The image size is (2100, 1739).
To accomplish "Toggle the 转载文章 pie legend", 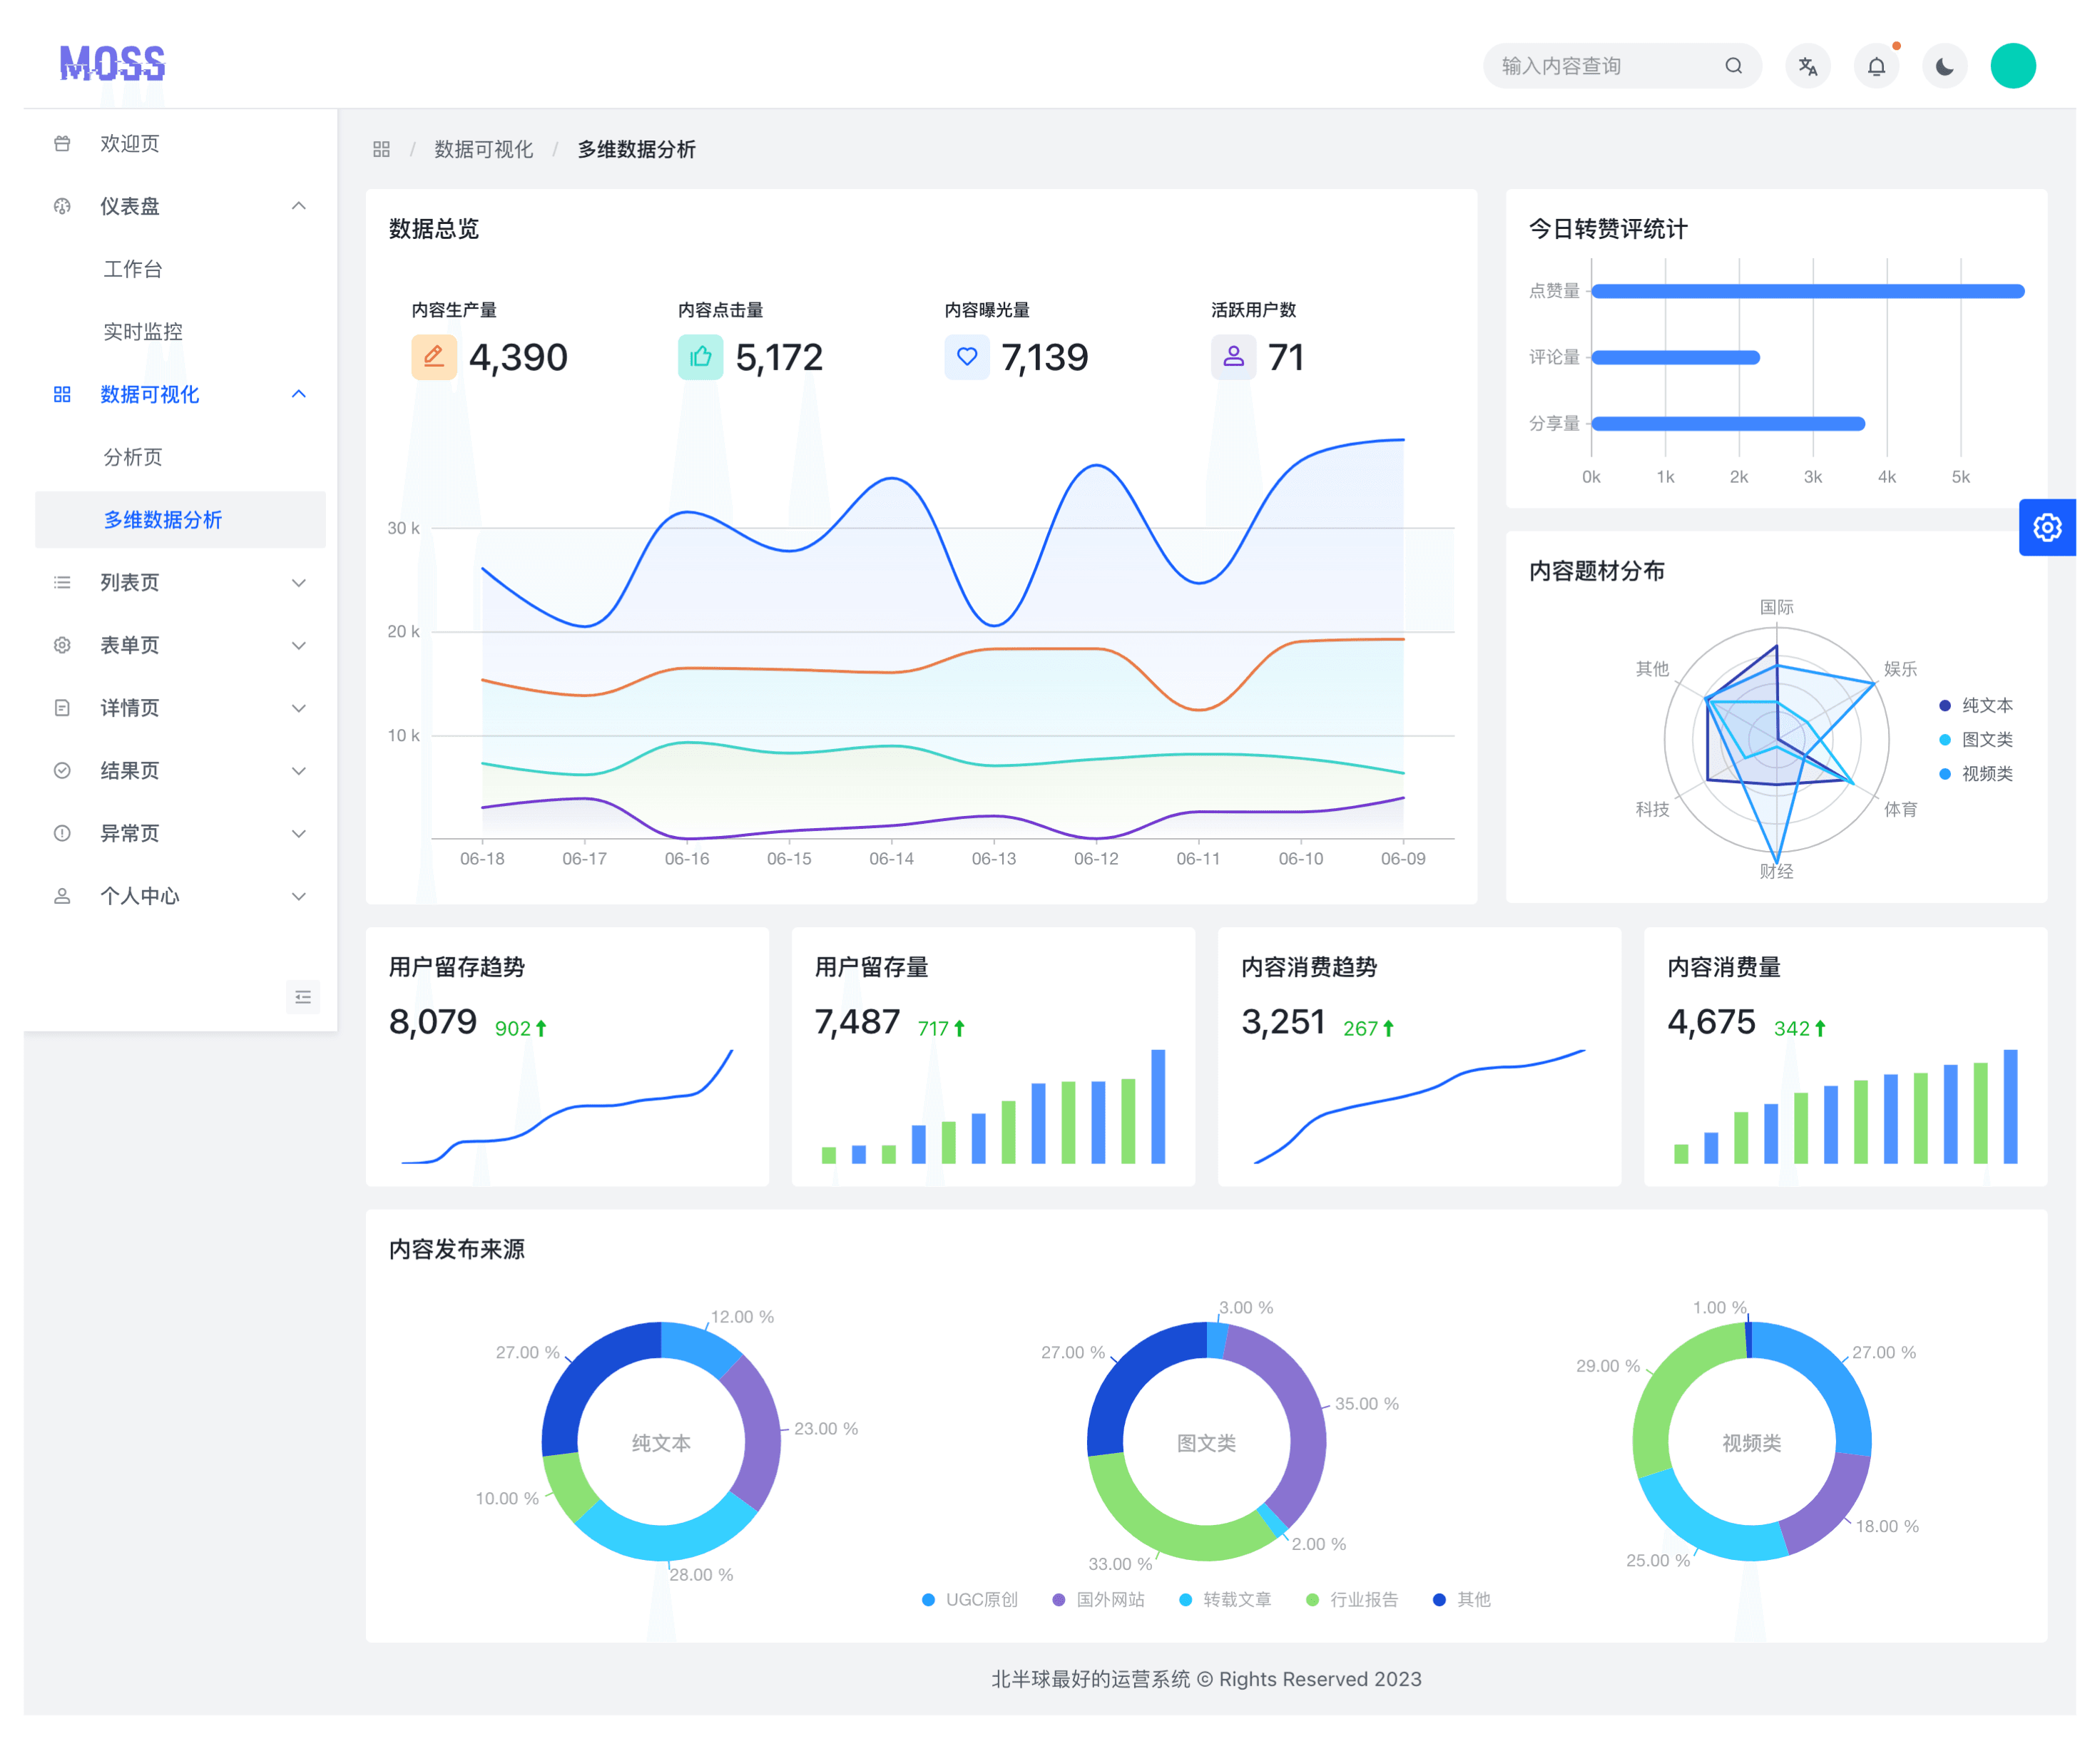I will (1225, 1599).
